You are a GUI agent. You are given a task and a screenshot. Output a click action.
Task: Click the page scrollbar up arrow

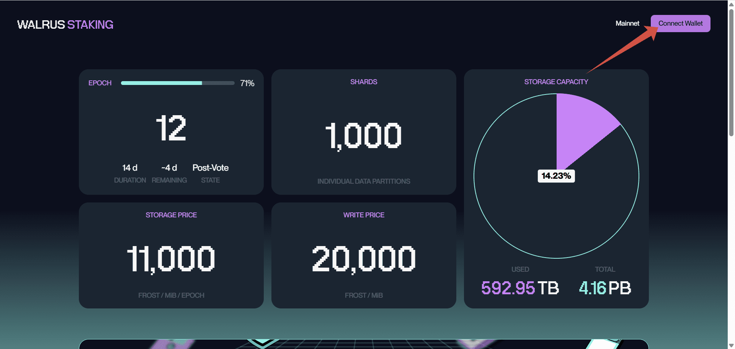tap(731, 4)
